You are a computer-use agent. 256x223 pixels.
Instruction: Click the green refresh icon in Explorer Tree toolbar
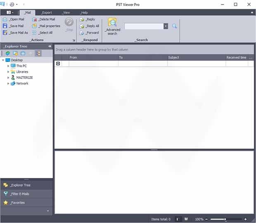point(8,53)
